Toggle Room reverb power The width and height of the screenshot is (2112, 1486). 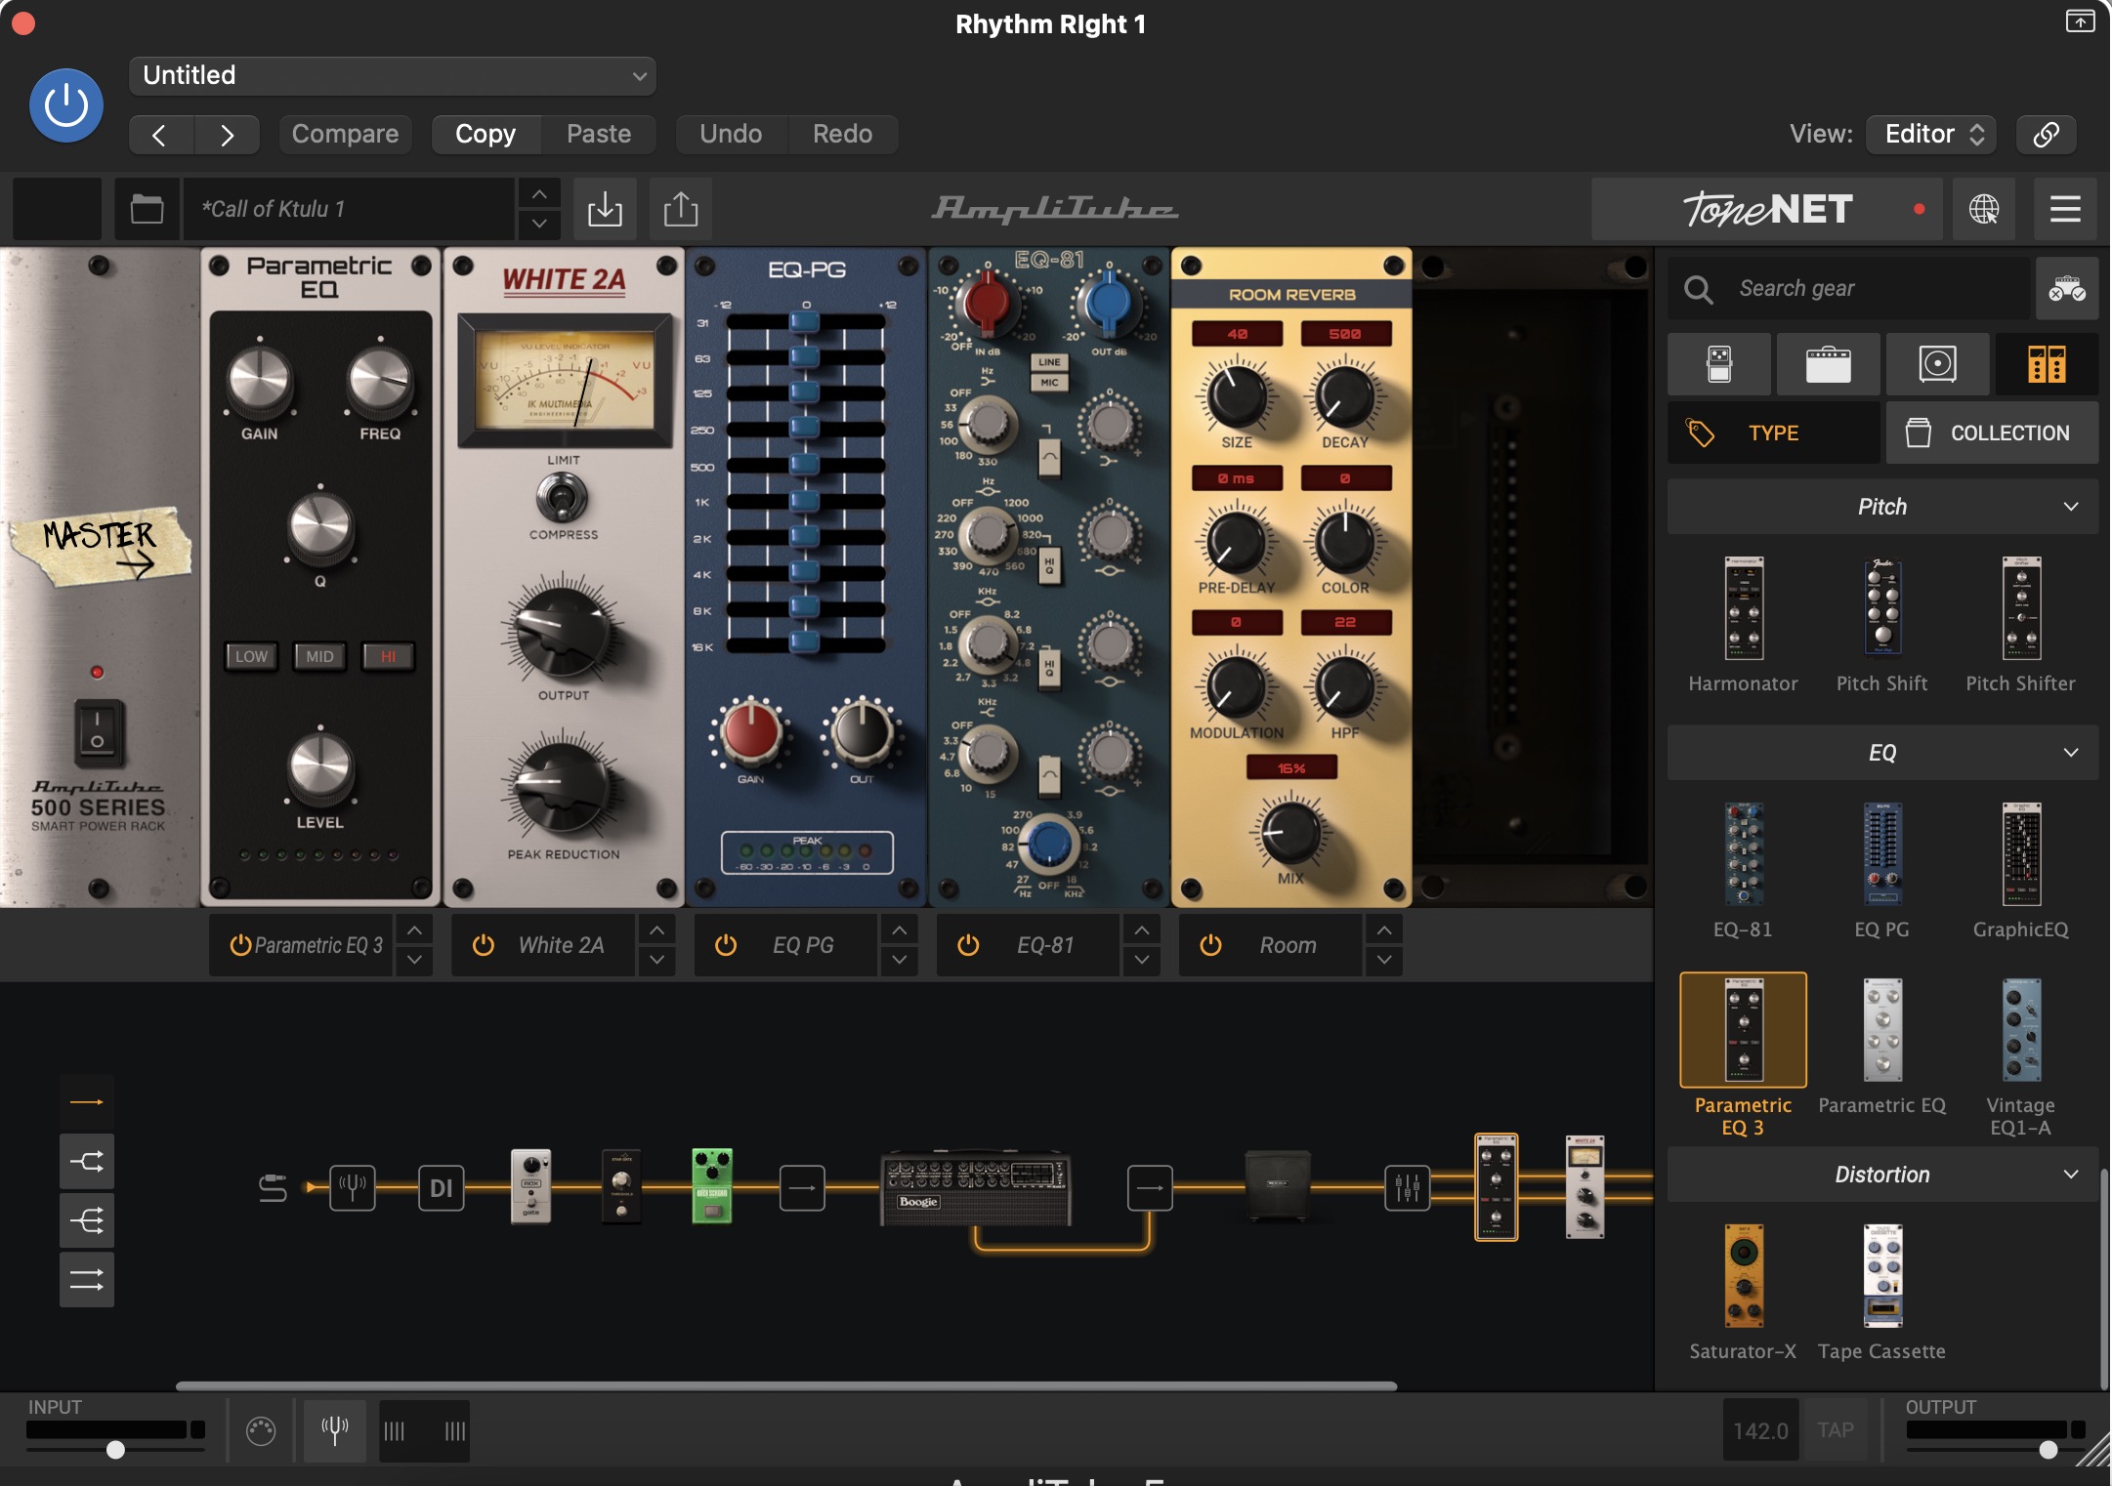tap(1210, 945)
